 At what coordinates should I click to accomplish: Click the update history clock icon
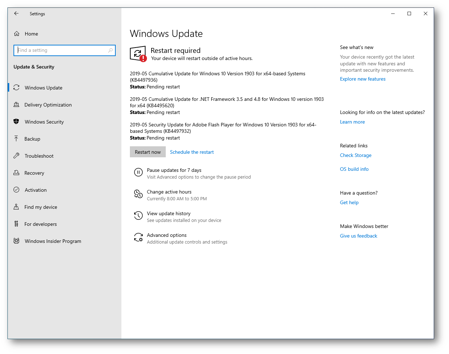[138, 216]
